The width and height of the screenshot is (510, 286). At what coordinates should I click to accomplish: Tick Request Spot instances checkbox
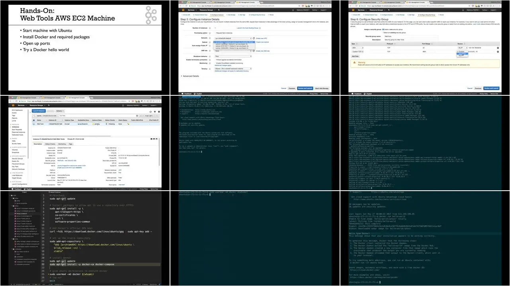click(215, 33)
